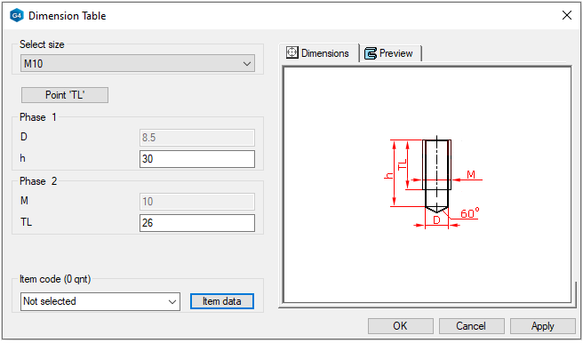Open Item data
Image resolution: width=583 pixels, height=343 pixels.
coord(222,301)
